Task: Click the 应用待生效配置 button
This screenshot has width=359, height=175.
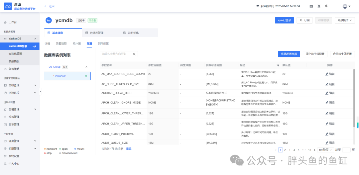Action: pyautogui.click(x=342, y=54)
